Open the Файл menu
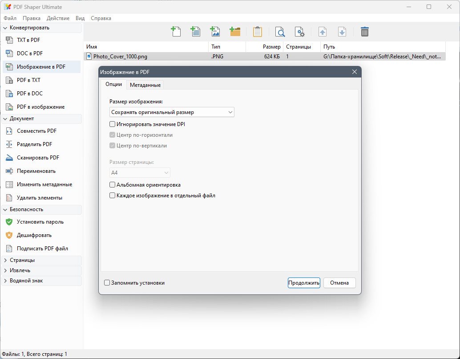The image size is (460, 359). coord(10,18)
